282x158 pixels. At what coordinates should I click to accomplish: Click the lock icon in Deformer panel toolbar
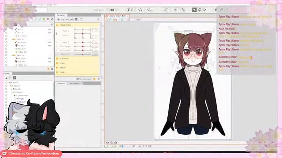pyautogui.click(x=7, y=78)
